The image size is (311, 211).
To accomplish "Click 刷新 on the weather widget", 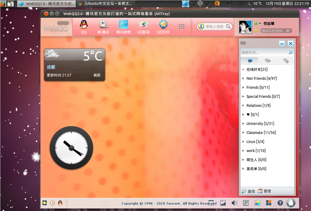I will tap(97, 75).
